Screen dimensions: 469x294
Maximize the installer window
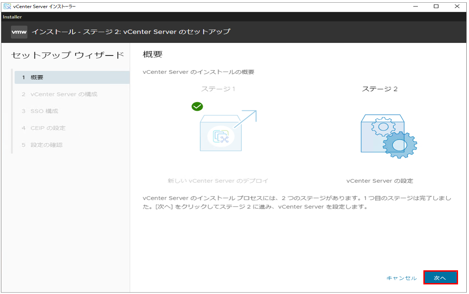436,6
